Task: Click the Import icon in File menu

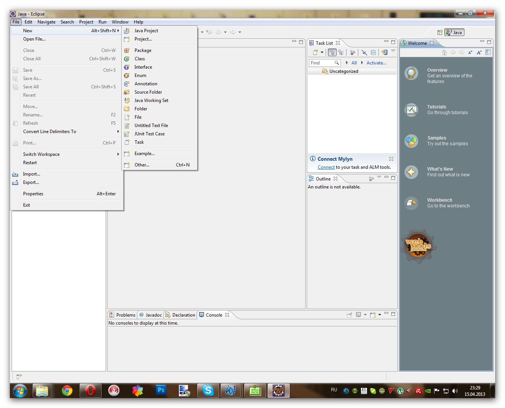Action: [15, 174]
